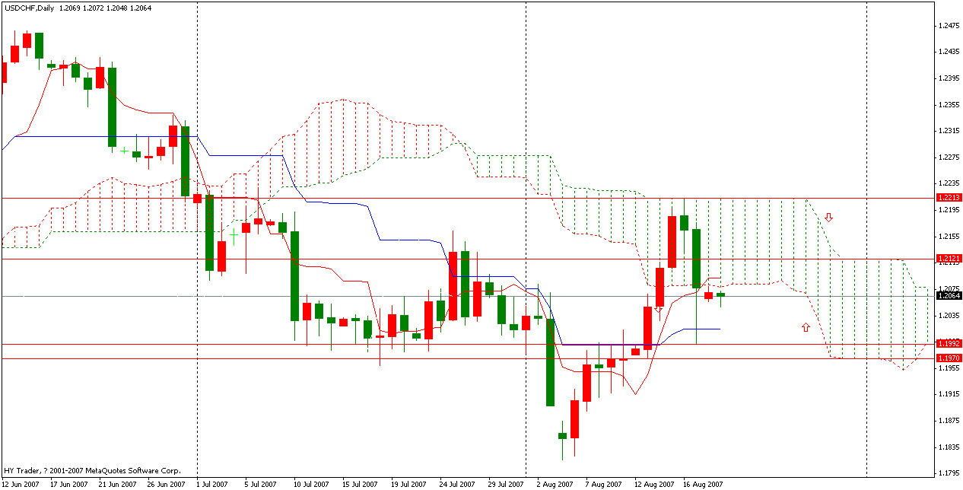Select the white up arrow chart object

[806, 327]
